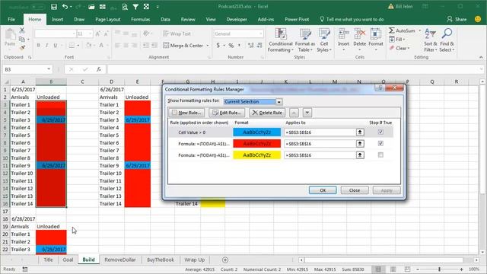Switch to Wrap Up sheet tab
Viewport: 487px width, 274px height.
tap(195, 260)
